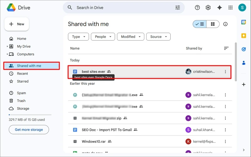Click the sort options icon near Shared by
Viewport: 251px width, 157px height.
pos(226,48)
